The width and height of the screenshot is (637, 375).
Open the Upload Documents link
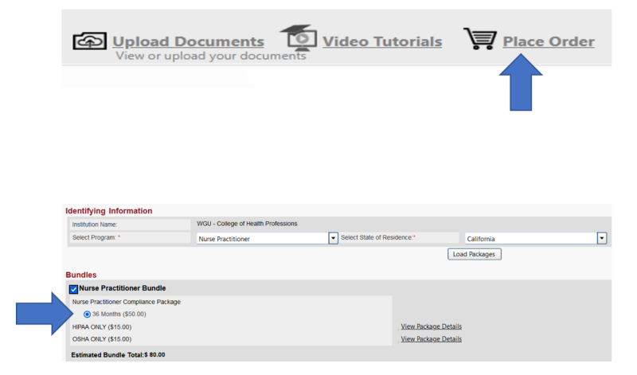pos(188,41)
